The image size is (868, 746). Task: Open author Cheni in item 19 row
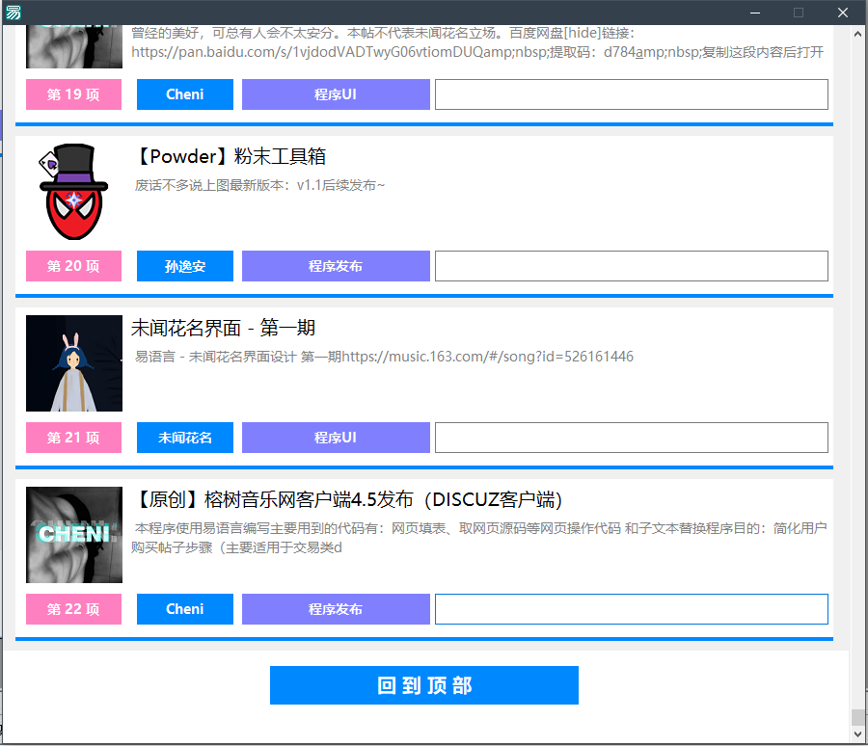(185, 94)
